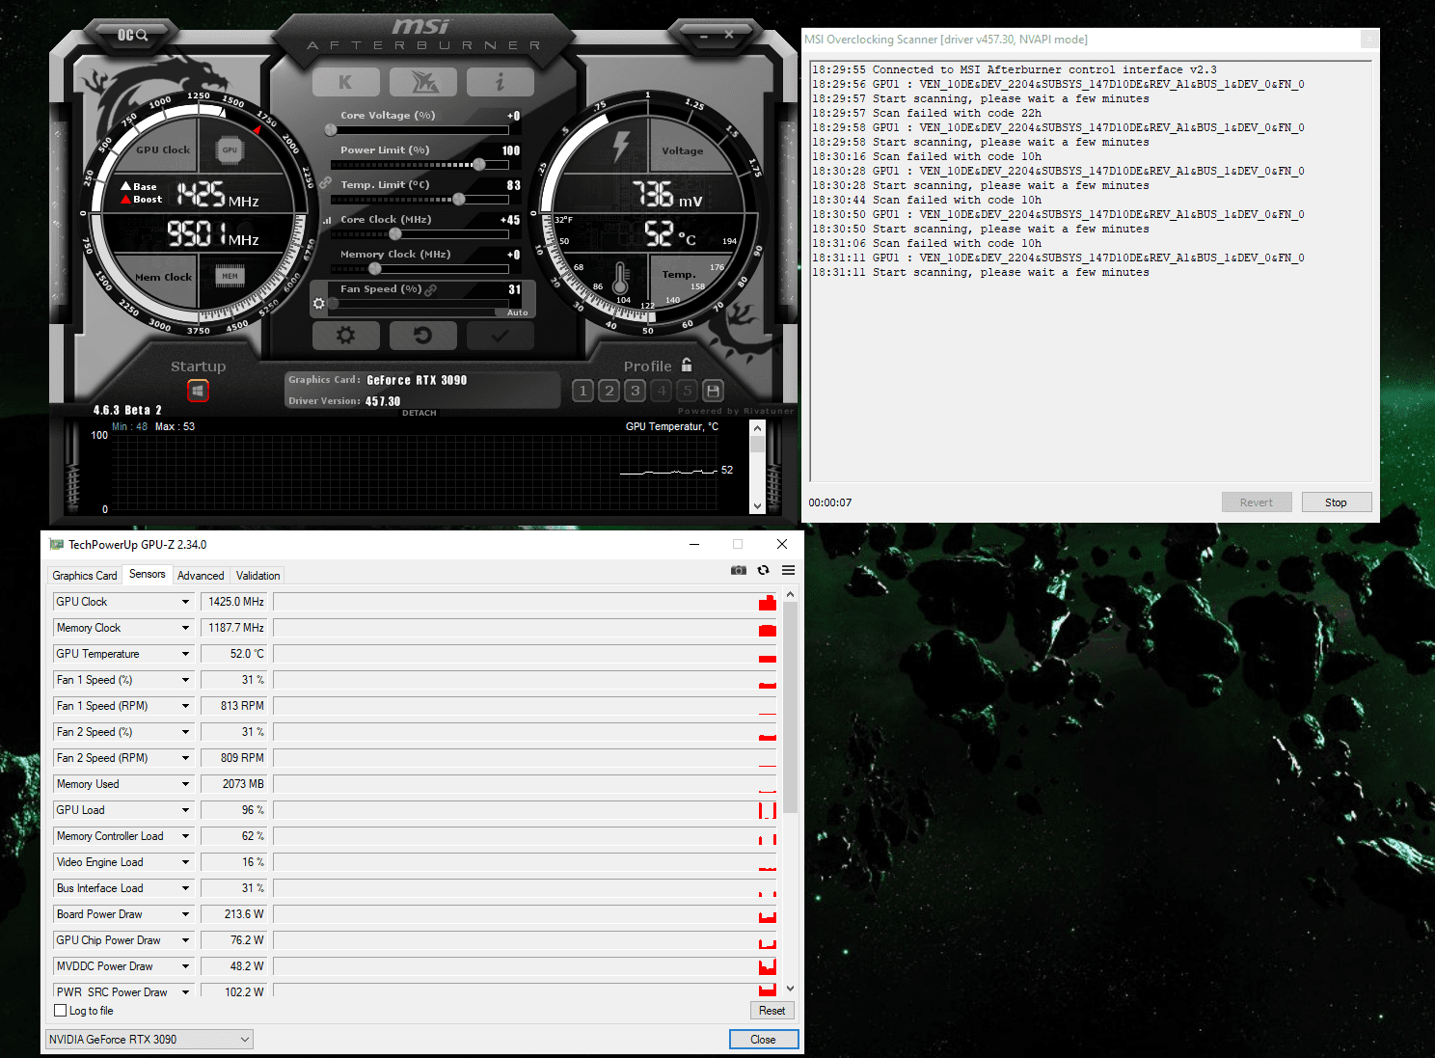Enable Log to file checkbox

click(x=61, y=1011)
